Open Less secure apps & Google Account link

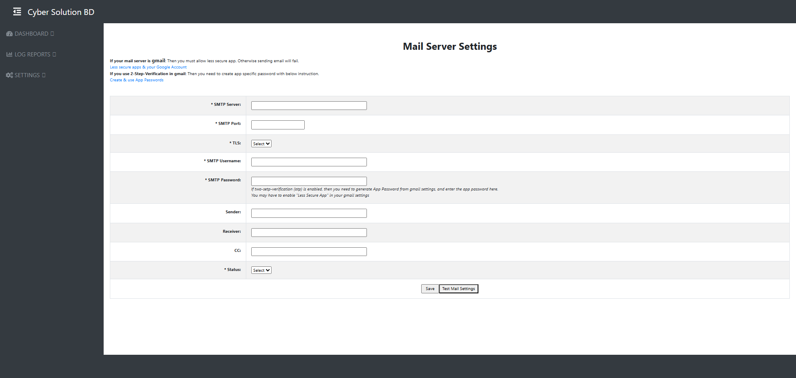tap(148, 67)
